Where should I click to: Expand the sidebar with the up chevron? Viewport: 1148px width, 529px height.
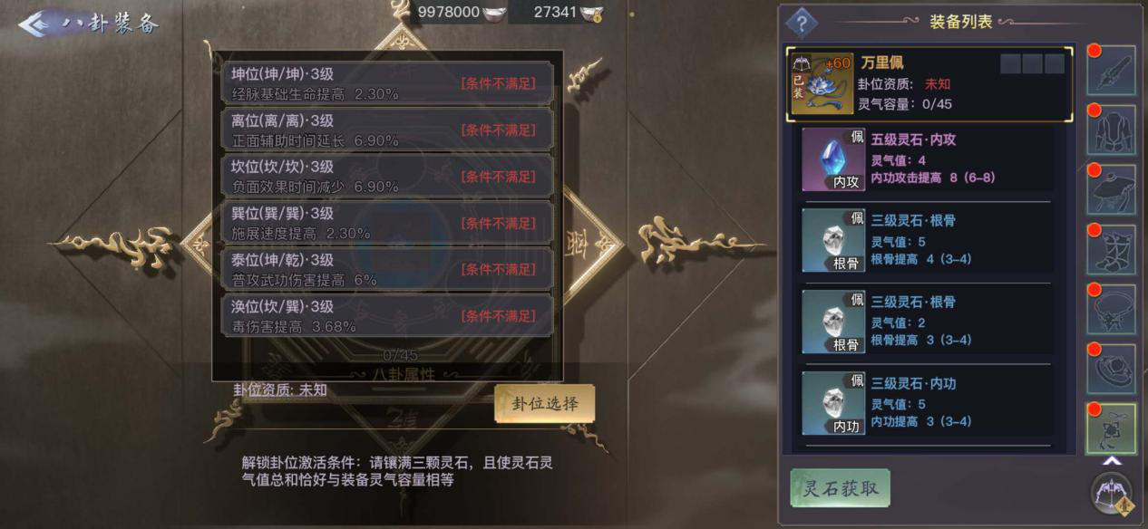coord(1112,461)
